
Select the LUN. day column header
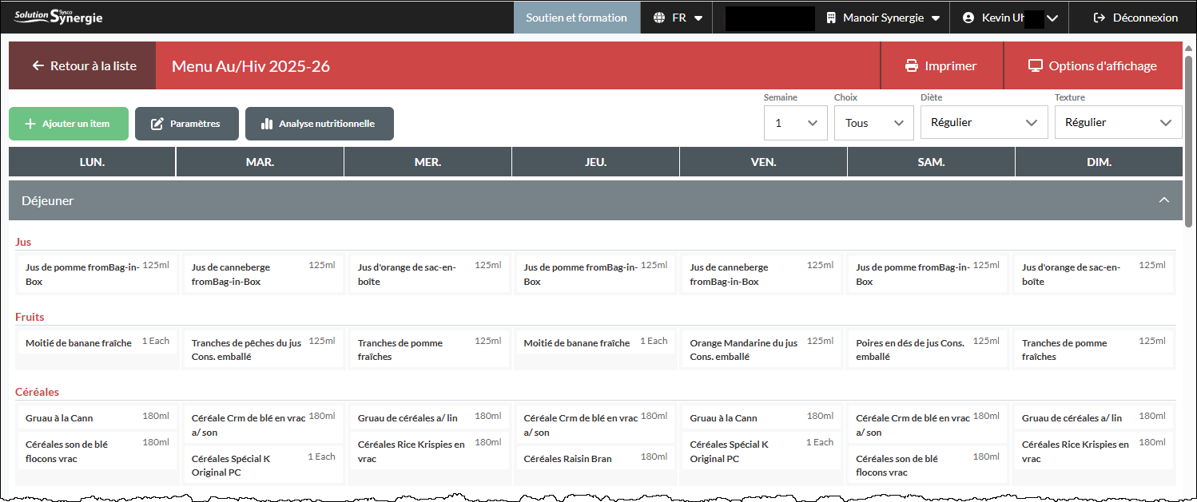92,162
